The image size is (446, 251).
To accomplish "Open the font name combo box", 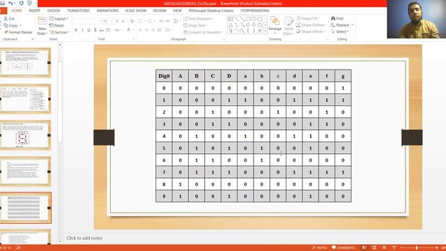I will [87, 21].
